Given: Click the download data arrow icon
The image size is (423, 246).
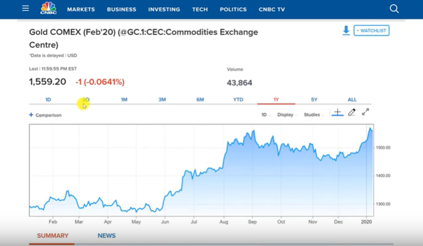Looking at the screenshot, I should (346, 30).
